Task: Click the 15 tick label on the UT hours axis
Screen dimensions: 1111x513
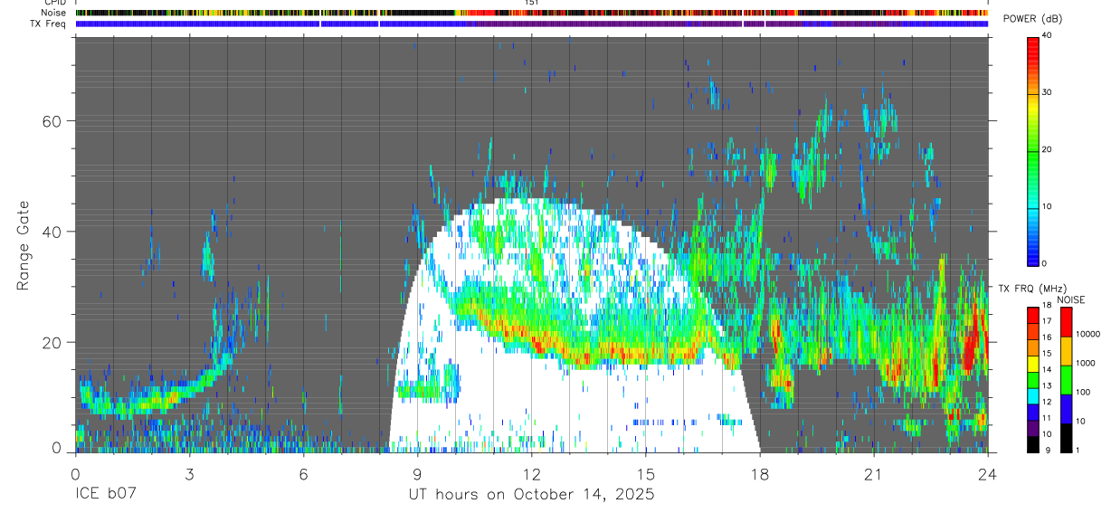Action: point(646,474)
